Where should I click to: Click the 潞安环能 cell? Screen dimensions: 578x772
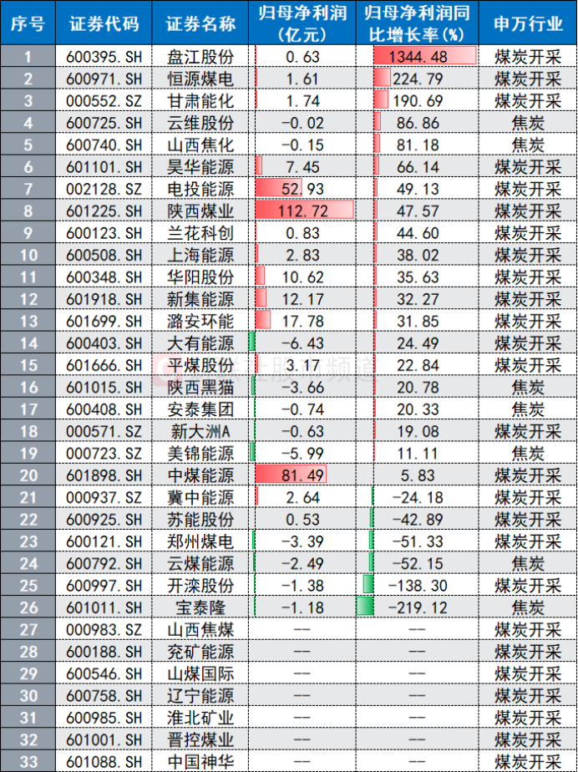click(200, 321)
